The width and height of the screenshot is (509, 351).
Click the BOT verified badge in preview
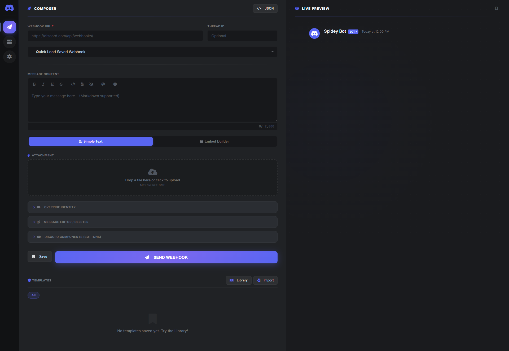point(353,32)
